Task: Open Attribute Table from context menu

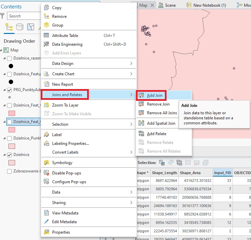Action: (65, 36)
